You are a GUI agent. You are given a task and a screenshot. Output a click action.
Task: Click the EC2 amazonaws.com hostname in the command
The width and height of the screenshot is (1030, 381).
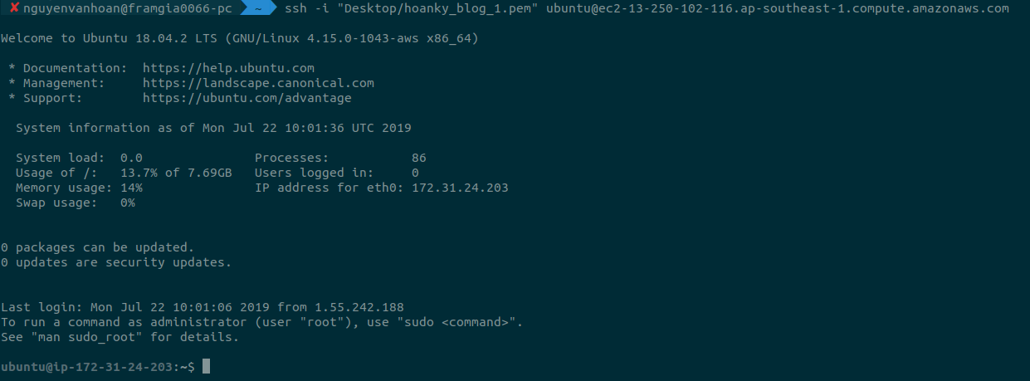coord(777,8)
